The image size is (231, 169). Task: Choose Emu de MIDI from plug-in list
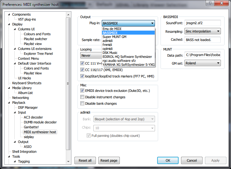(x=128, y=29)
